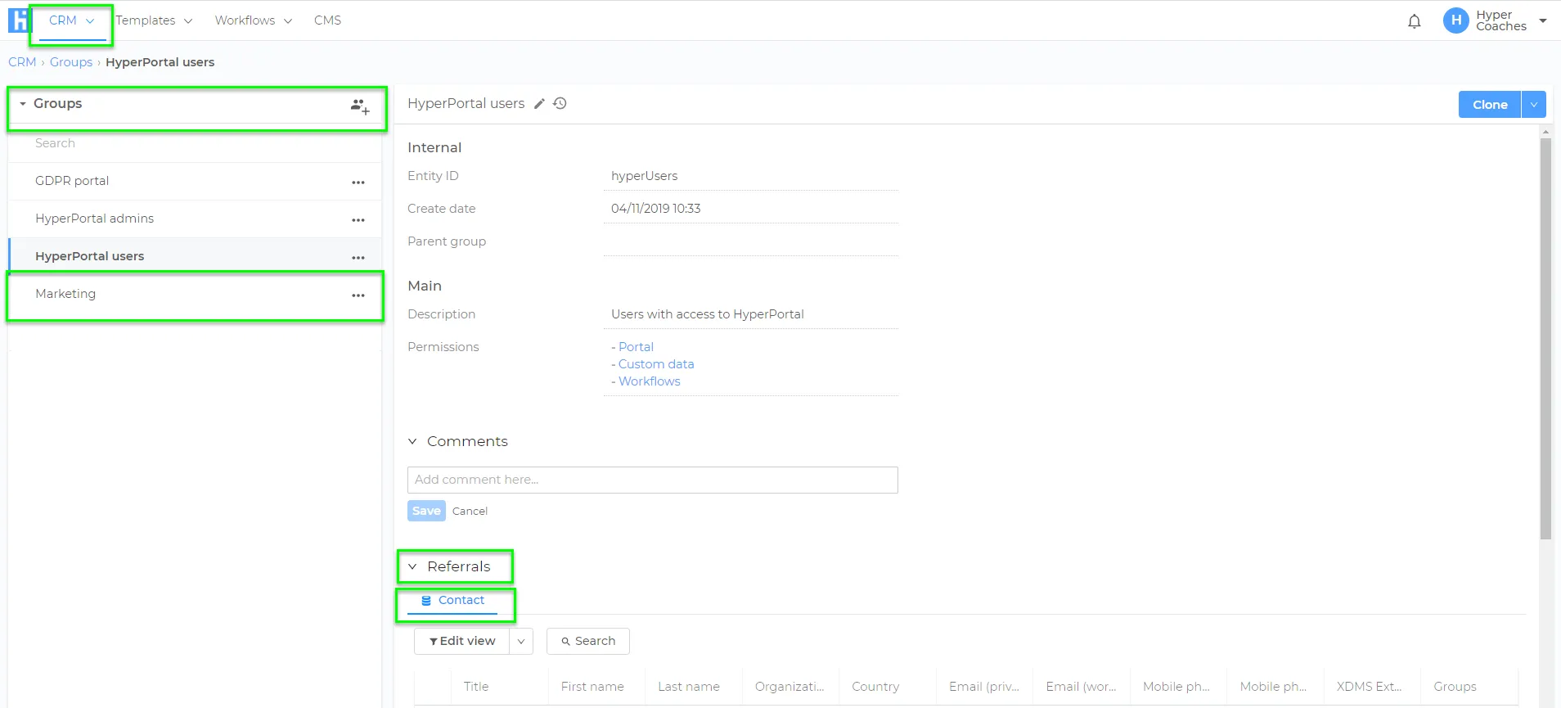Open the Workflows permission link
The height and width of the screenshot is (708, 1561).
(x=650, y=381)
